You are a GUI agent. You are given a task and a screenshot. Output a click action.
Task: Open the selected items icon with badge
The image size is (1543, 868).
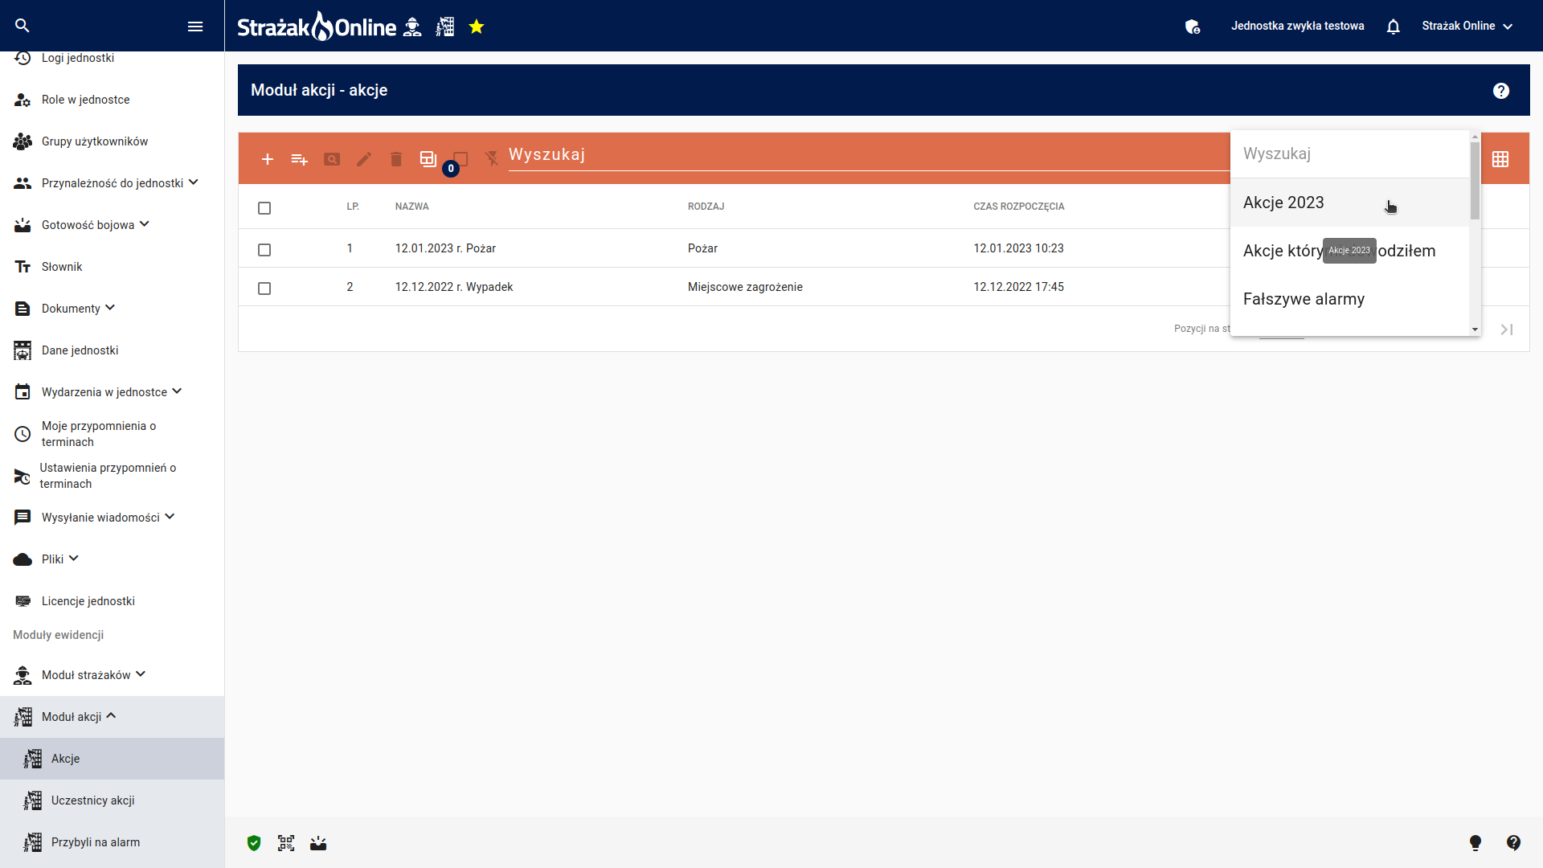(429, 159)
